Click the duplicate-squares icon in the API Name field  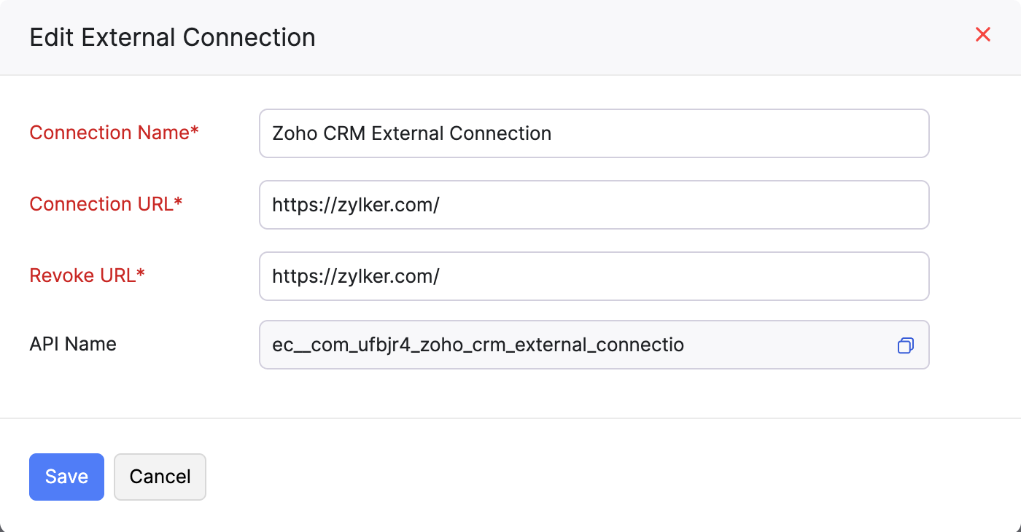pyautogui.click(x=907, y=345)
